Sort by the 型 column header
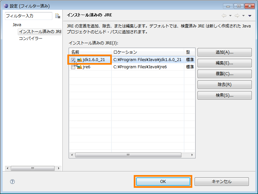This screenshot has height=194, width=258. point(190,52)
